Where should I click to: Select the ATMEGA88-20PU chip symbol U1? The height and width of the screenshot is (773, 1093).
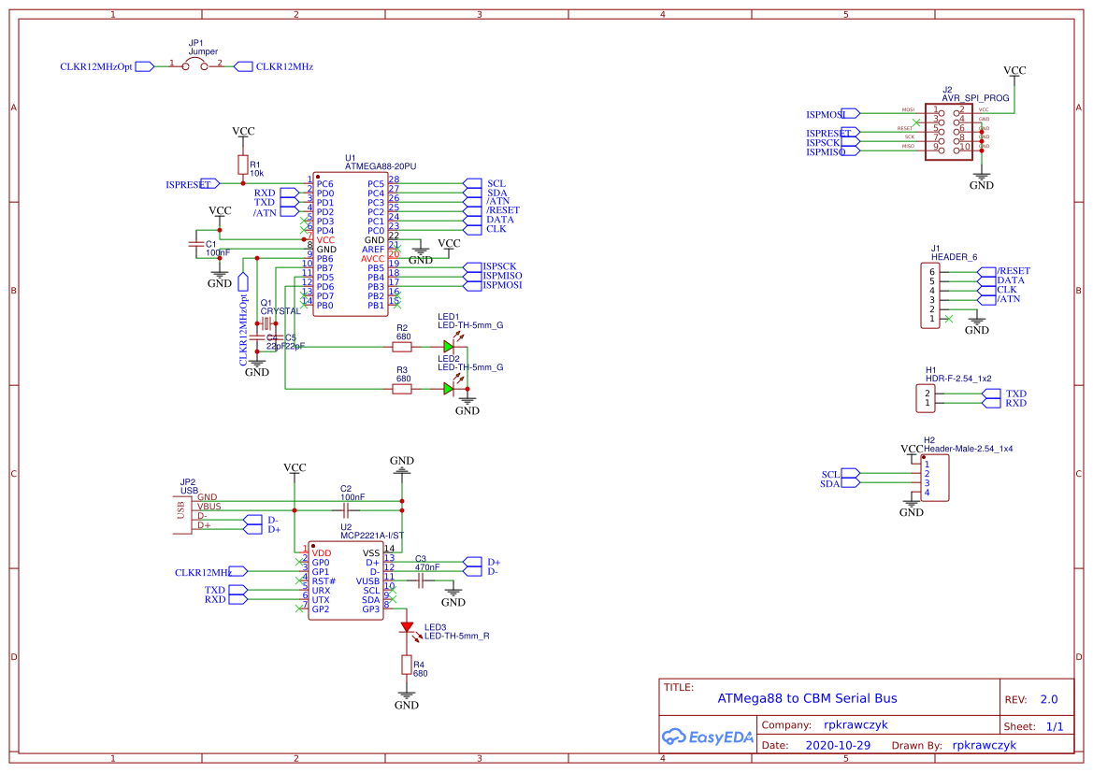(351, 243)
